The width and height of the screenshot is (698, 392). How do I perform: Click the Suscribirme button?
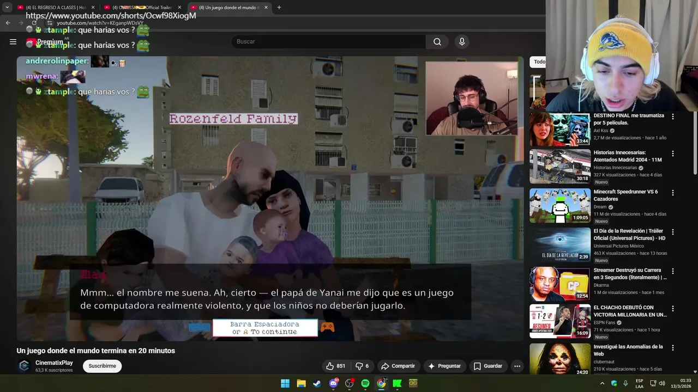click(x=102, y=366)
